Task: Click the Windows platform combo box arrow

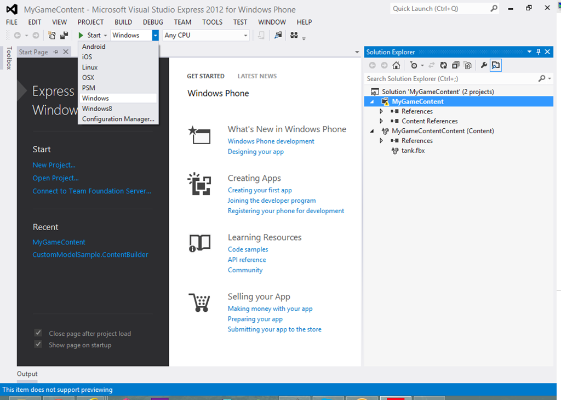Action: (x=155, y=35)
